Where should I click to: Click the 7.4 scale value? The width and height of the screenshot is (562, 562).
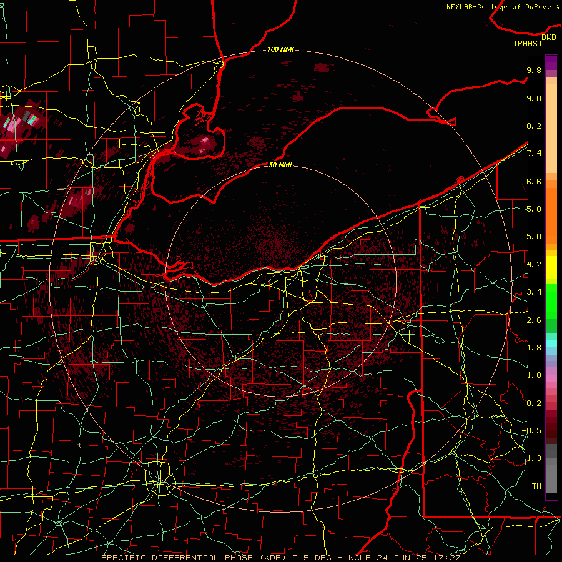(x=534, y=154)
